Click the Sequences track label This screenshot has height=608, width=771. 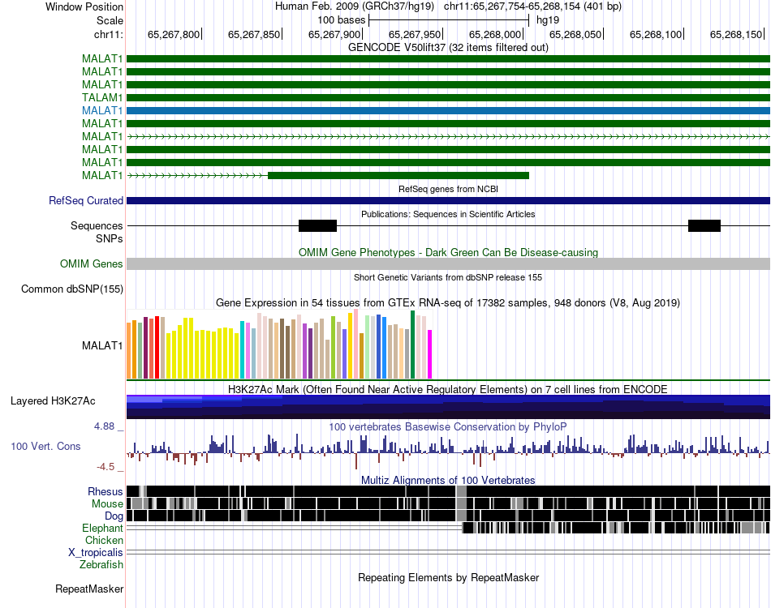pos(97,226)
